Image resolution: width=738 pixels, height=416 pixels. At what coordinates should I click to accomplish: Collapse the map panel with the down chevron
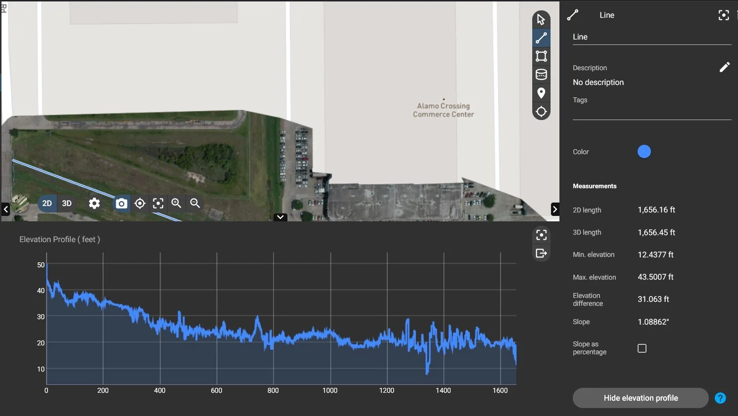[280, 217]
